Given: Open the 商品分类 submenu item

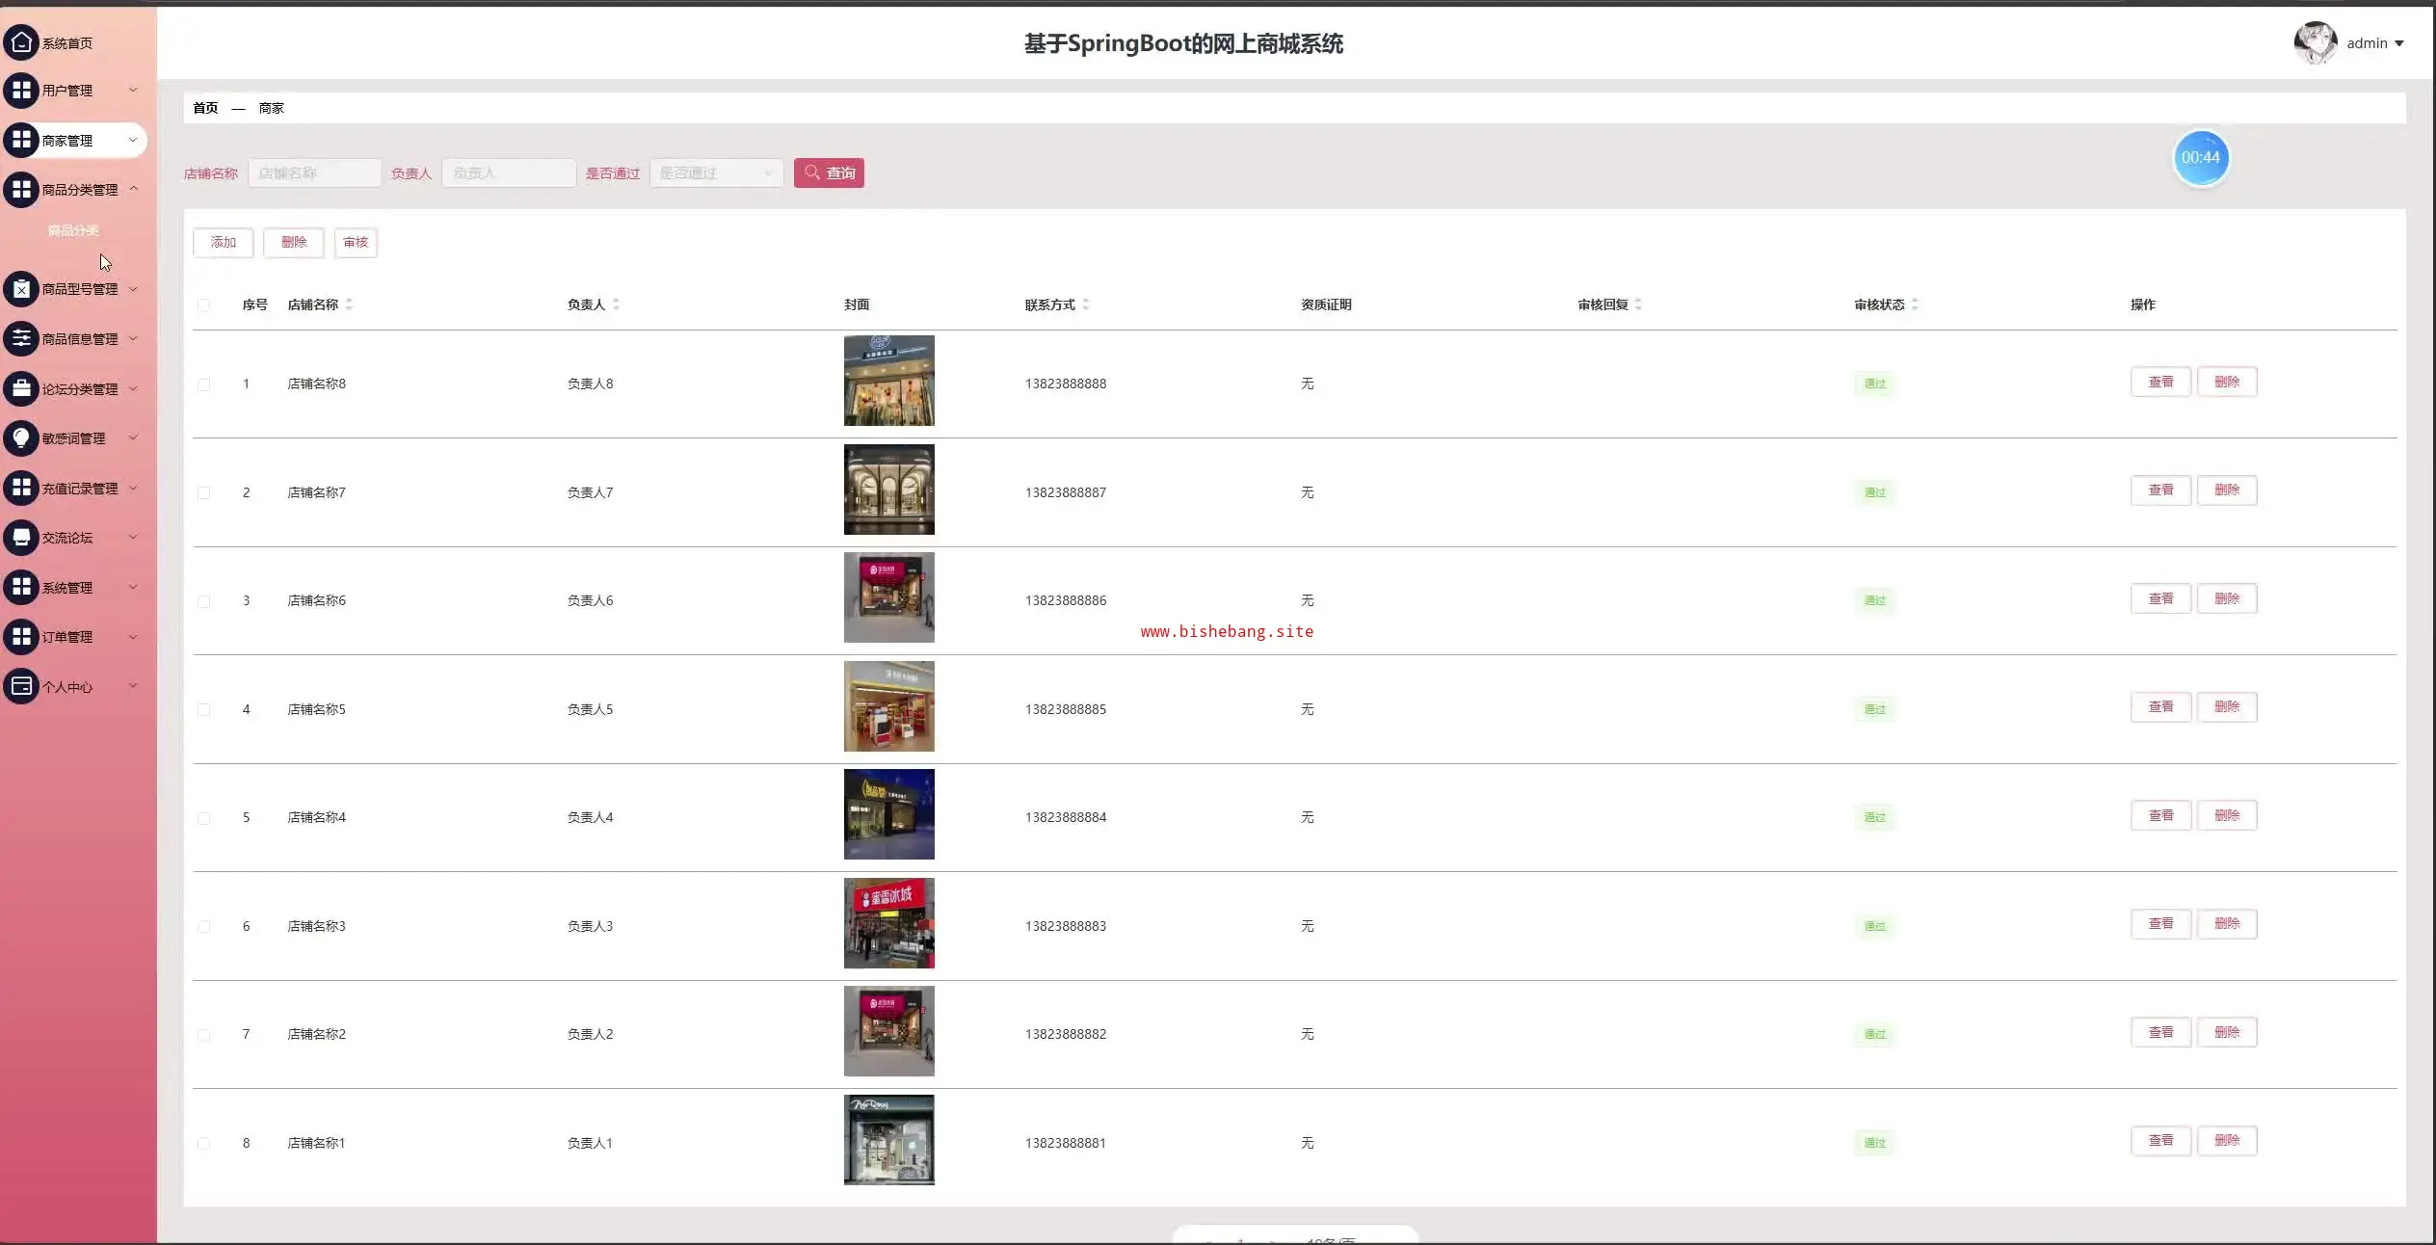Looking at the screenshot, I should coord(73,230).
